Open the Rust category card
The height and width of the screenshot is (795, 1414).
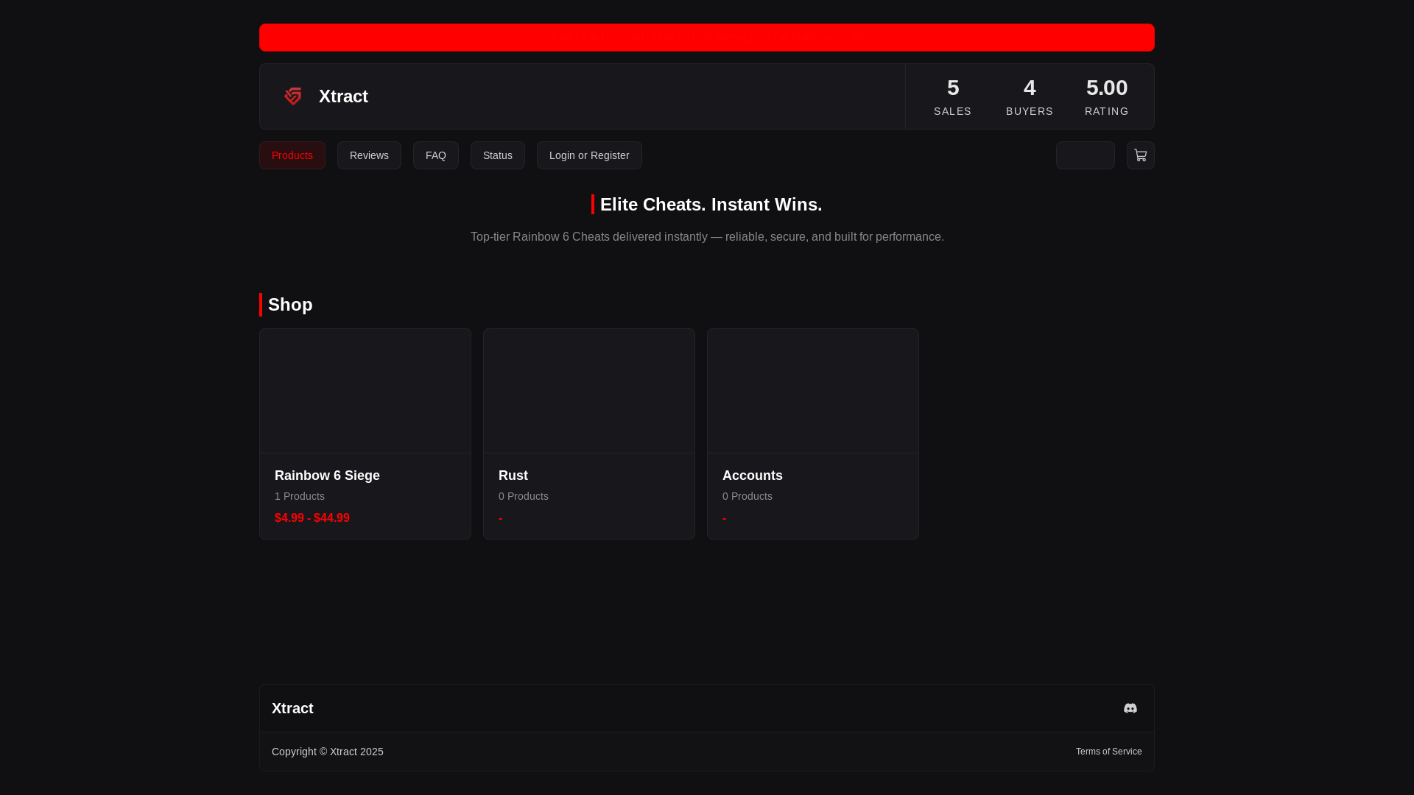point(589,434)
